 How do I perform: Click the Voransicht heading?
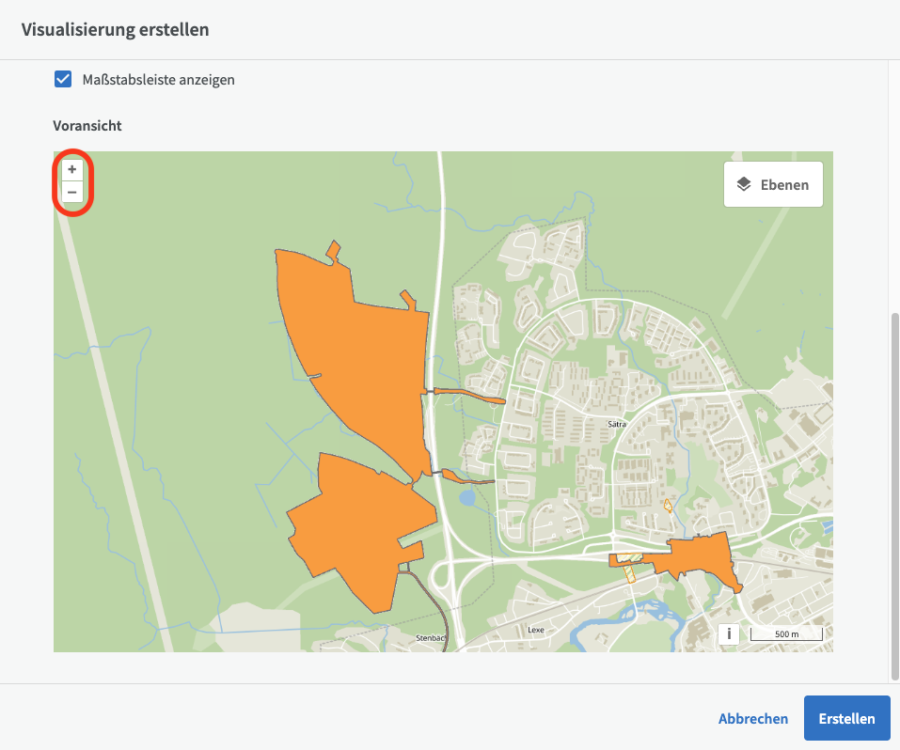pos(87,125)
